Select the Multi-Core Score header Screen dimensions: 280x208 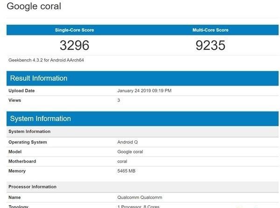pos(210,30)
